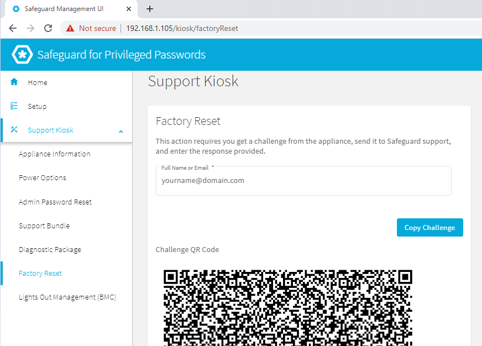
Task: Open Lights Out Management (BMC) page
Action: (67, 297)
